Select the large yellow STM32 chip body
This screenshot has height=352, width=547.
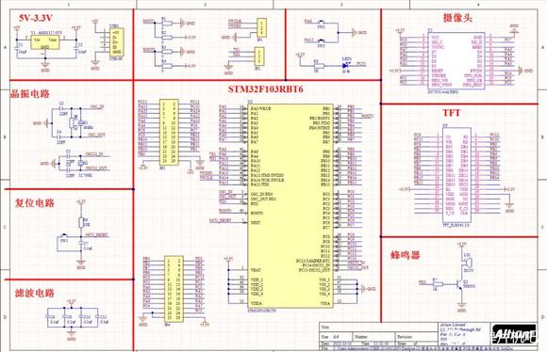290,206
